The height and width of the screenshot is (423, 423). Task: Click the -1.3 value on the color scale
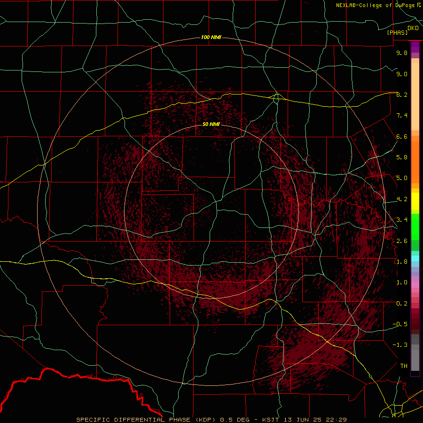(x=400, y=345)
